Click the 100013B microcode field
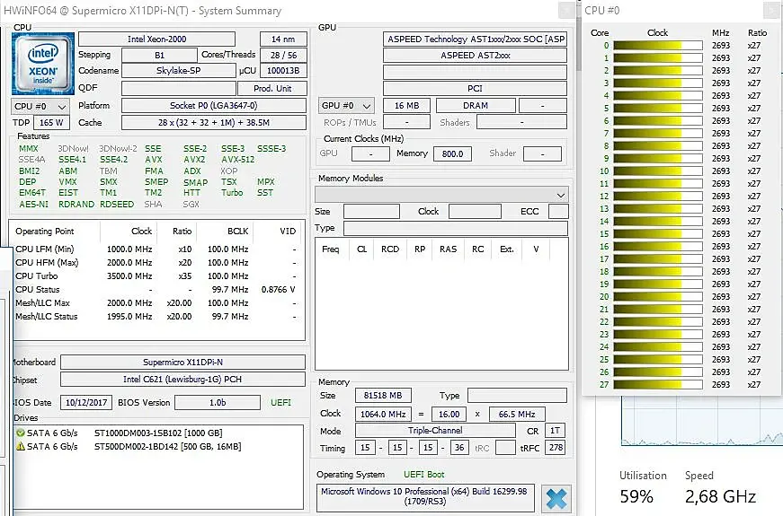The image size is (783, 516). pyautogui.click(x=283, y=71)
